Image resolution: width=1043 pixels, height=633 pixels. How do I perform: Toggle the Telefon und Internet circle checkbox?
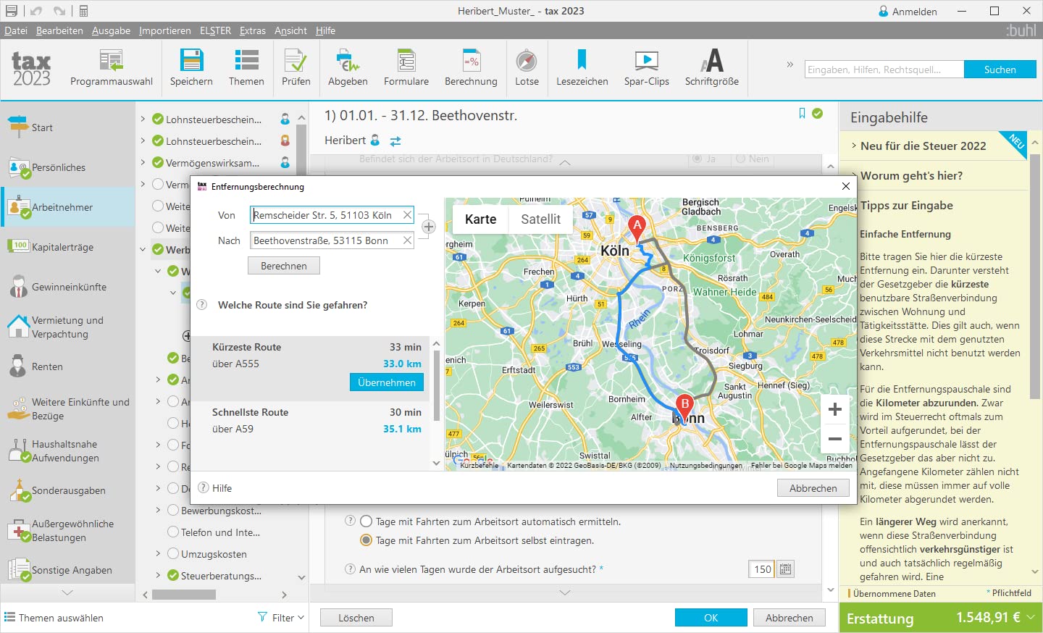(x=173, y=532)
